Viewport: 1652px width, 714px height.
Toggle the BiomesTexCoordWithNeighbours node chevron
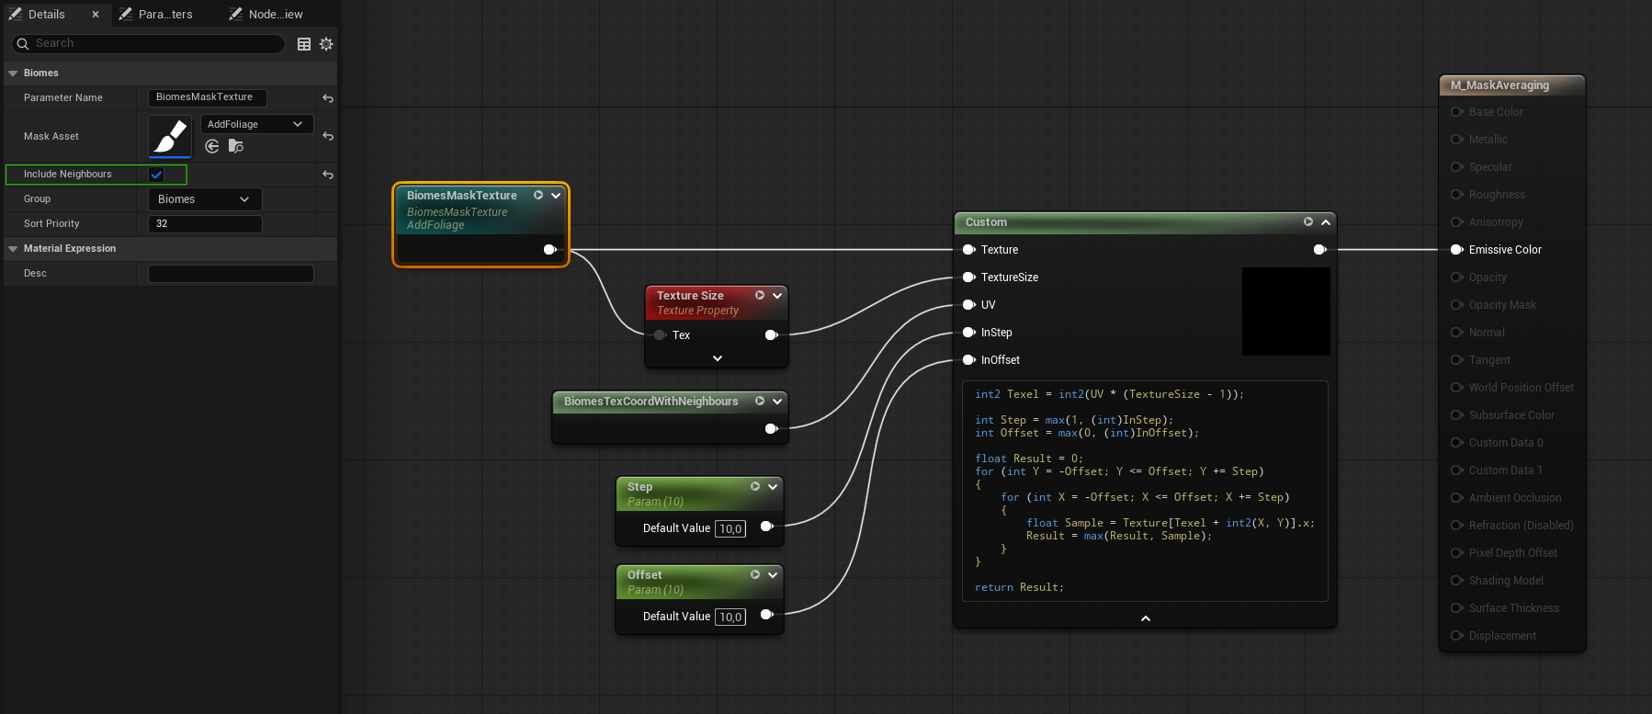[x=777, y=401]
